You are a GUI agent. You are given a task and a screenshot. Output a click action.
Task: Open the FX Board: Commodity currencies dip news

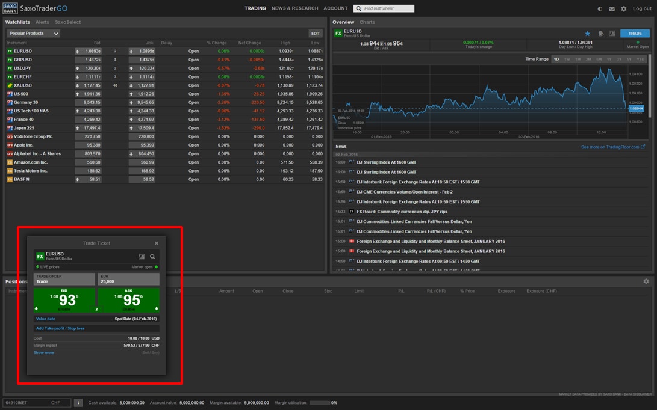point(402,212)
